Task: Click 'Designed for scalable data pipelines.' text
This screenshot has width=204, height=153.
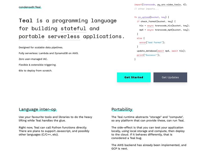Action: point(41,47)
